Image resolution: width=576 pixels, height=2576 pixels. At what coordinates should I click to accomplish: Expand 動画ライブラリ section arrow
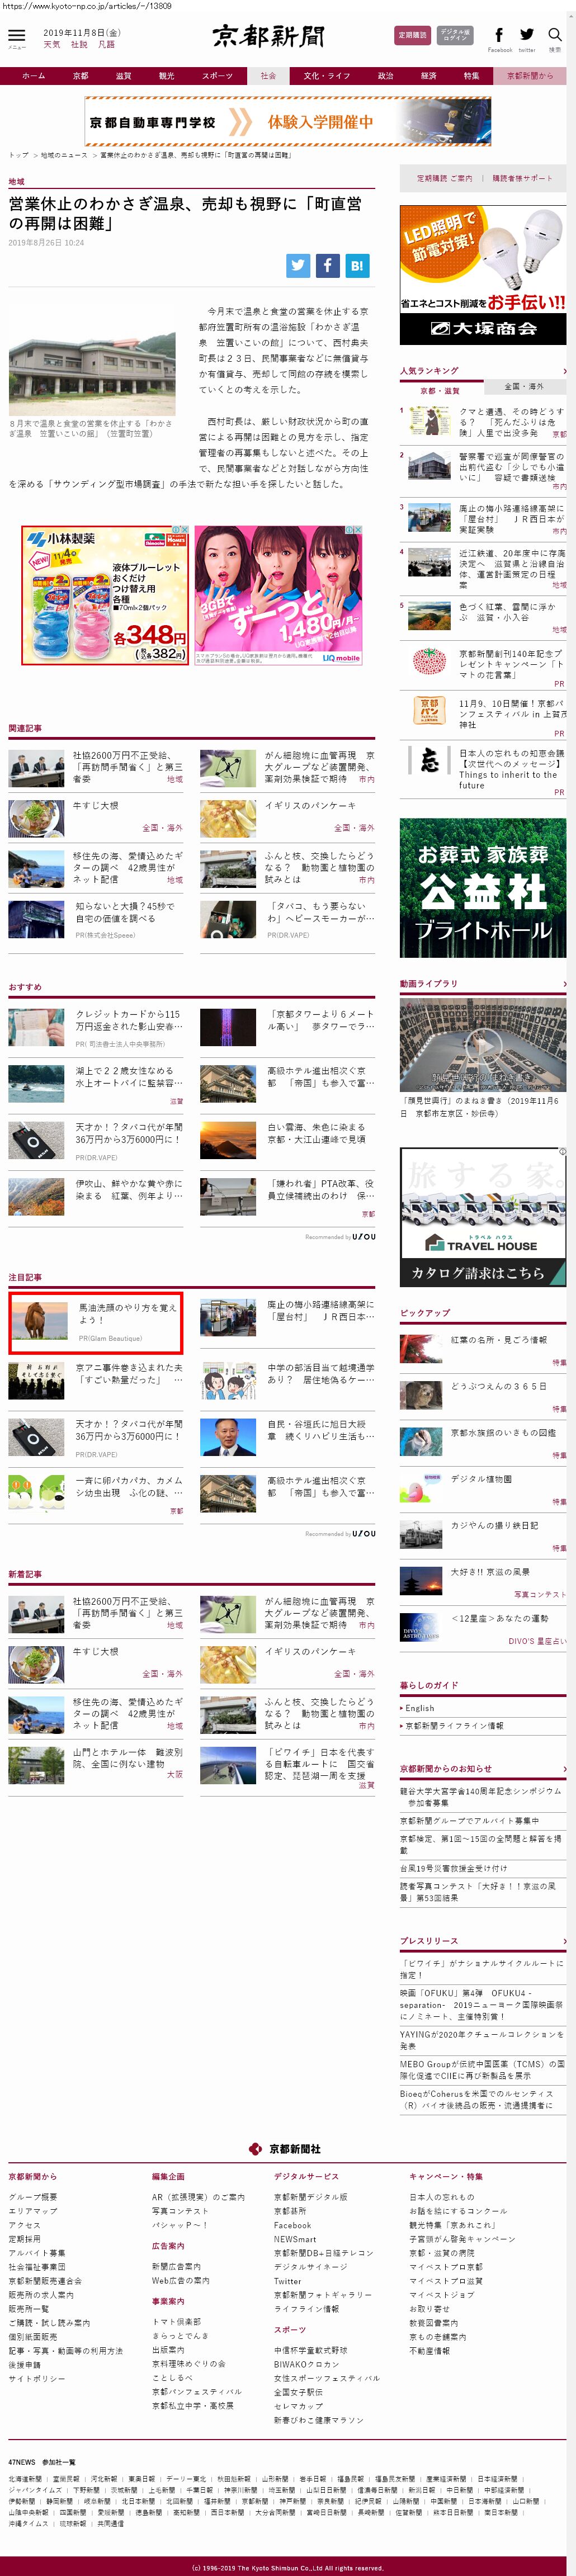pos(564,984)
